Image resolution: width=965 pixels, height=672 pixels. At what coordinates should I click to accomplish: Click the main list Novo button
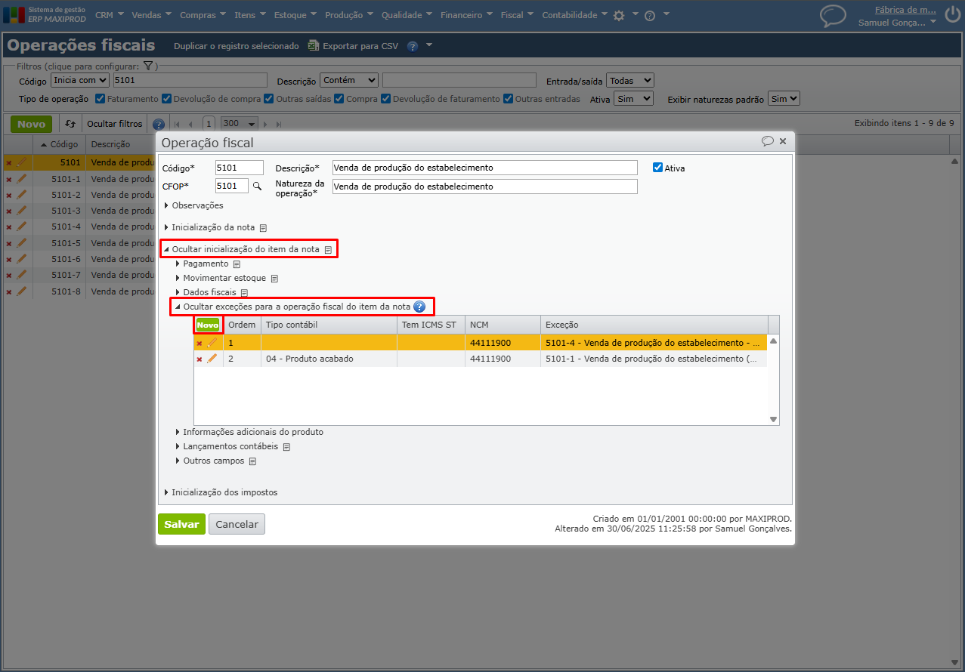point(32,124)
